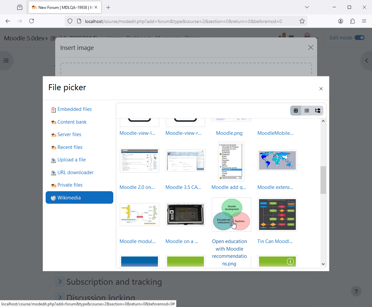Open the block drawer chevron
The image size is (372, 307).
pyautogui.click(x=366, y=60)
